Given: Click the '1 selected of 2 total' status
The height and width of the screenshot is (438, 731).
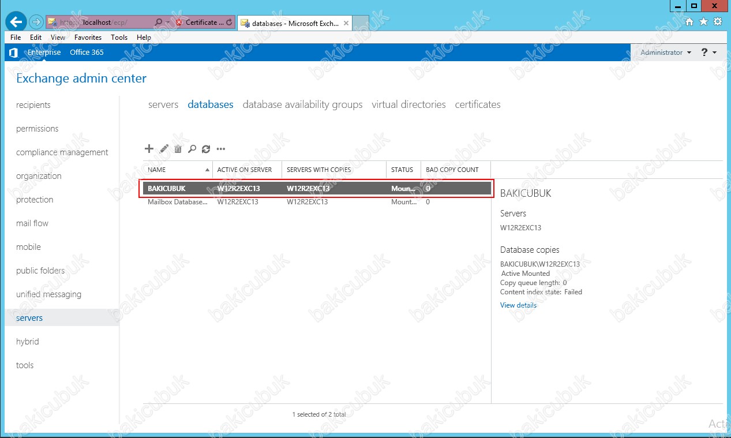Looking at the screenshot, I should (x=319, y=414).
